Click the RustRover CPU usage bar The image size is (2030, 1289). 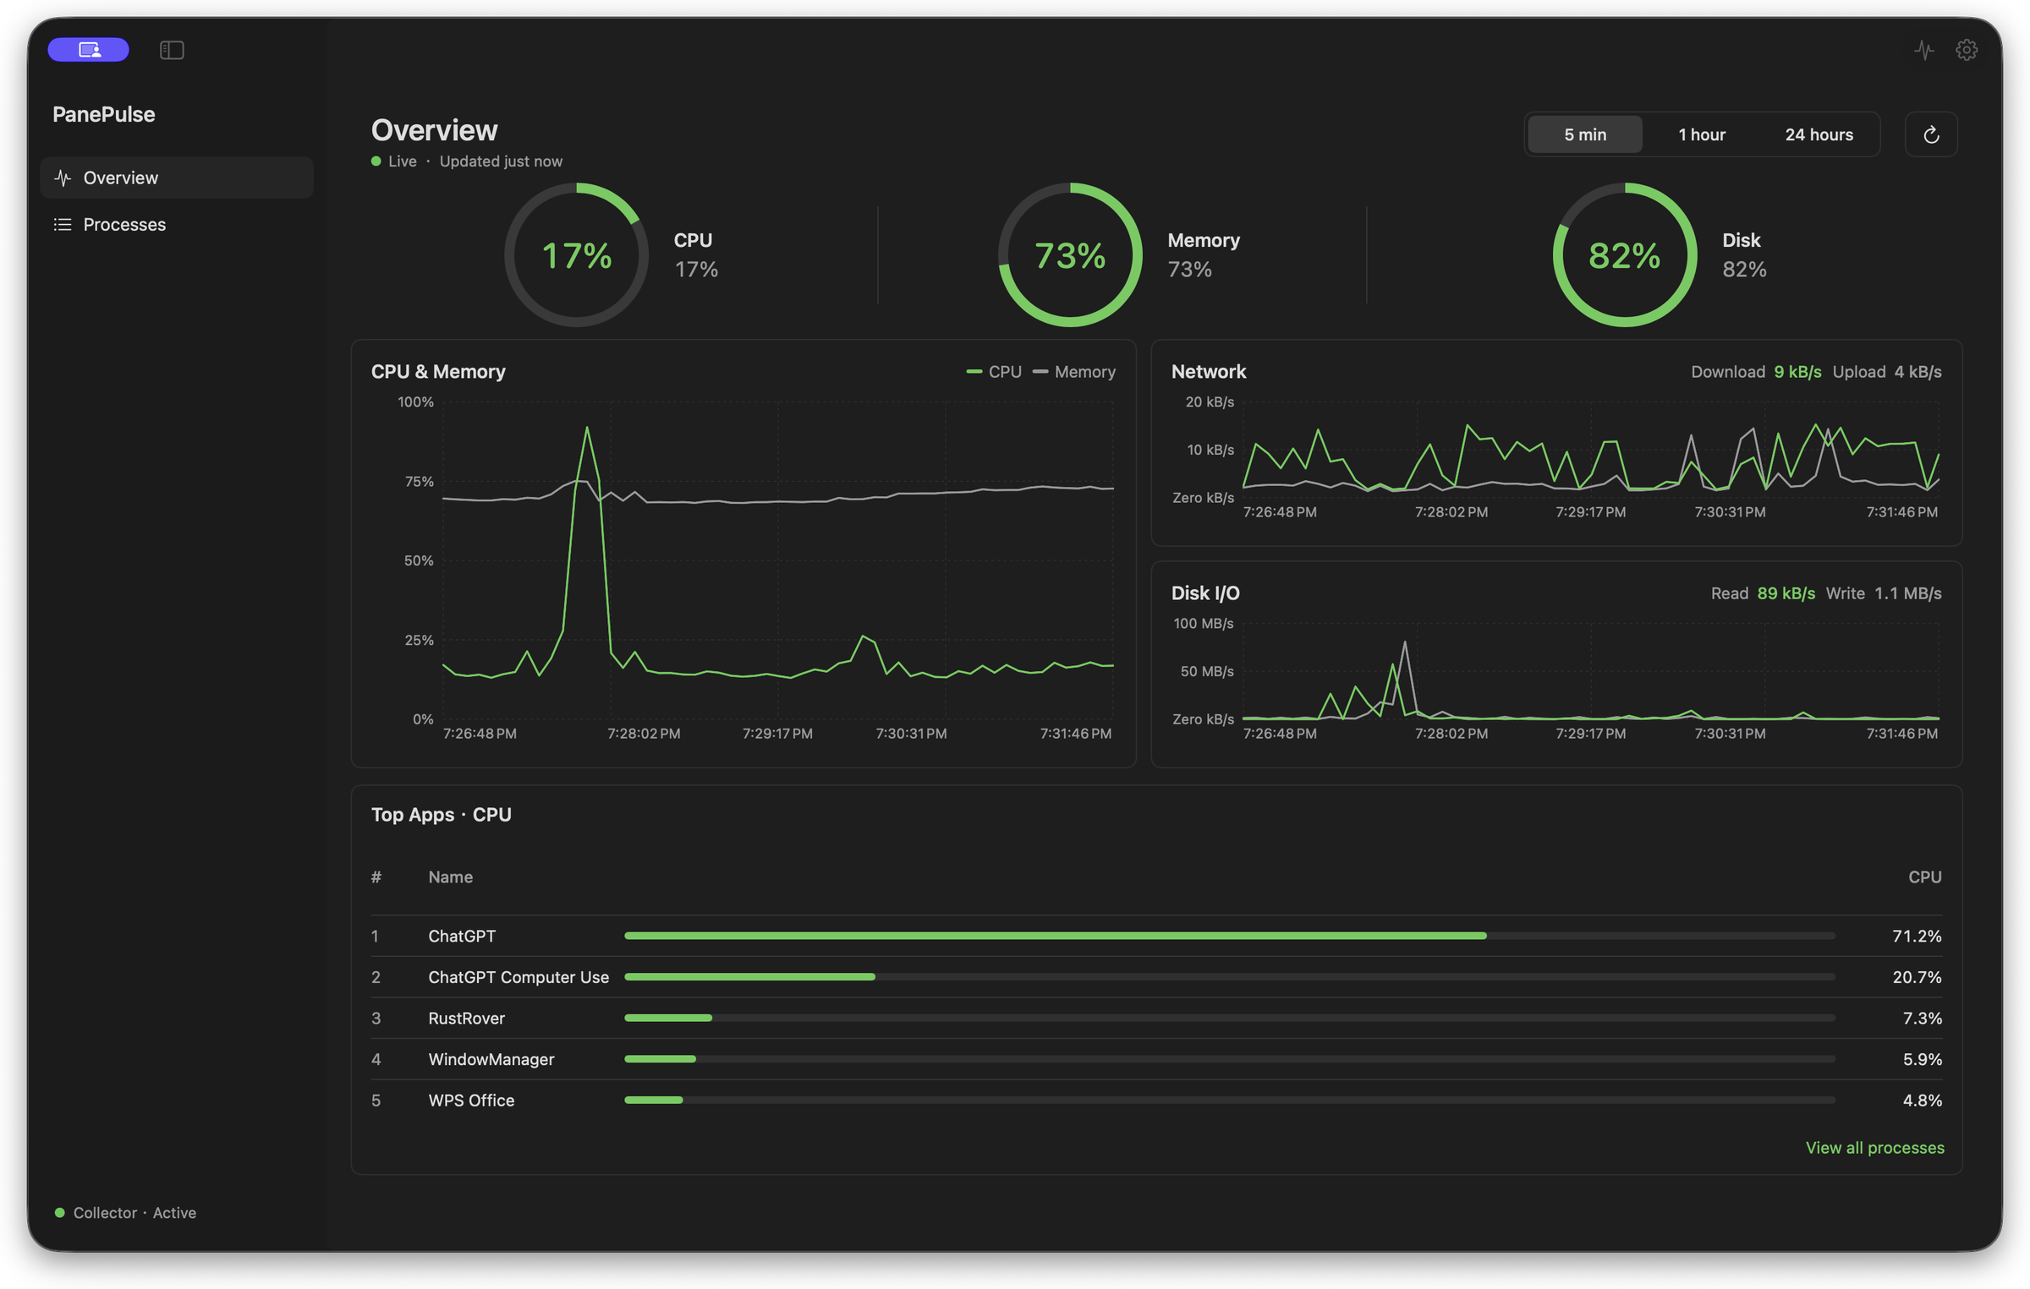pos(1230,1019)
